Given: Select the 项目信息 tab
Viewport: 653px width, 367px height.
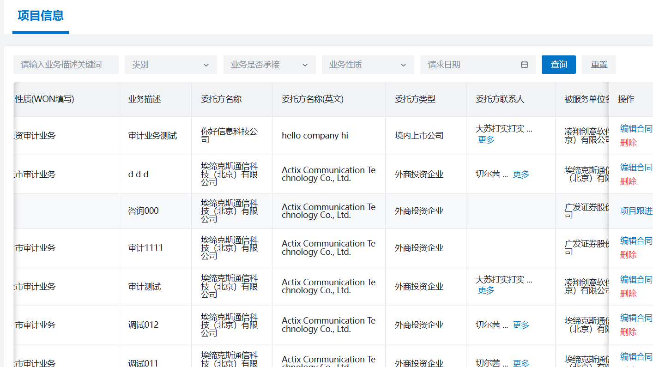Looking at the screenshot, I should pos(41,16).
